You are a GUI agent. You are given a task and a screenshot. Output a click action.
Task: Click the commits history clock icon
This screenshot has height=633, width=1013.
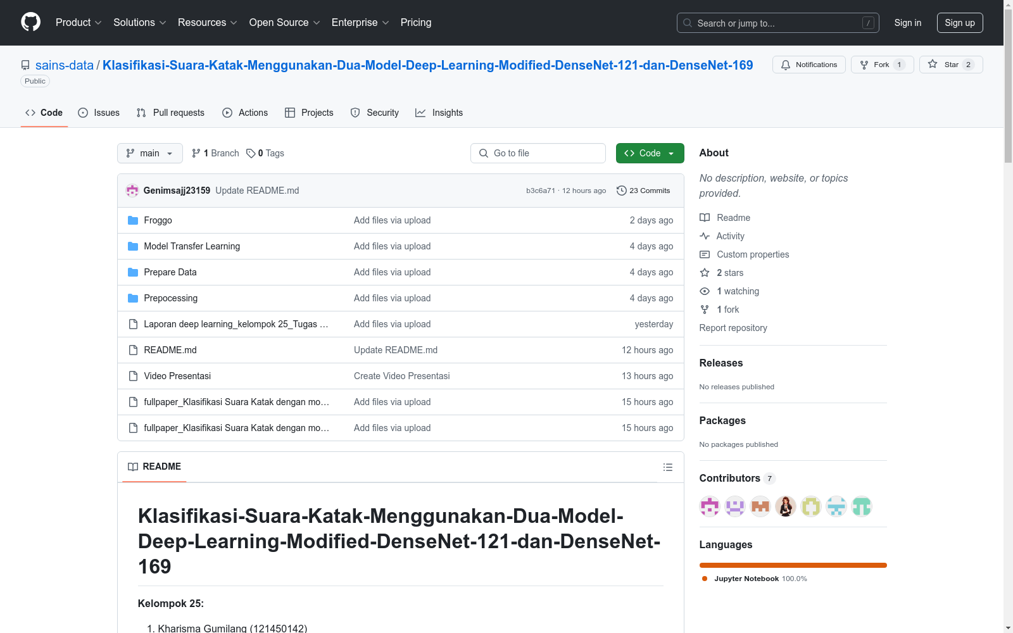[x=622, y=191]
